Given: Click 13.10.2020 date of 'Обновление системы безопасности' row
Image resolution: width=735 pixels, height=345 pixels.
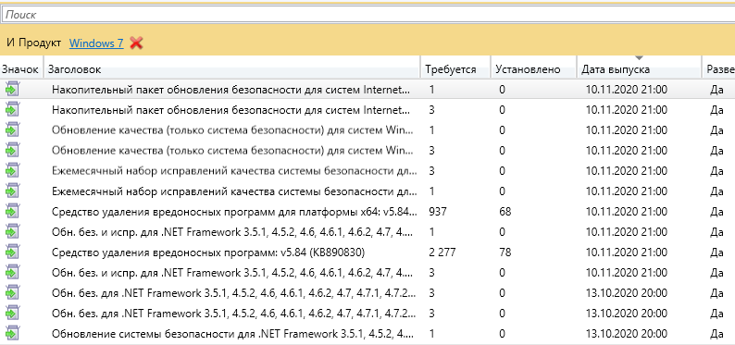Looking at the screenshot, I should (x=627, y=334).
